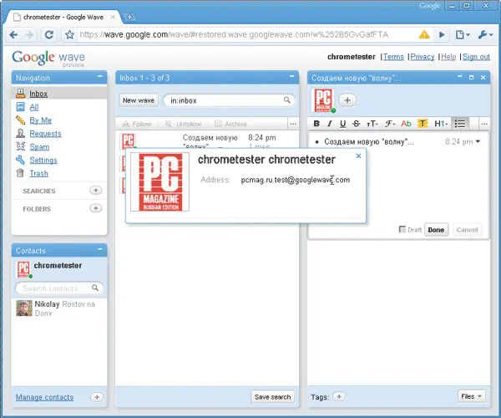Click the Archive toolbar button
This screenshot has height=418, width=501.
tap(230, 124)
